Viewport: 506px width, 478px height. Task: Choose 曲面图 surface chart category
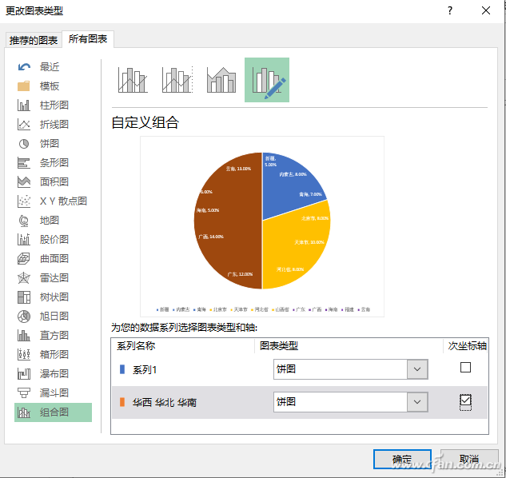coord(53,258)
